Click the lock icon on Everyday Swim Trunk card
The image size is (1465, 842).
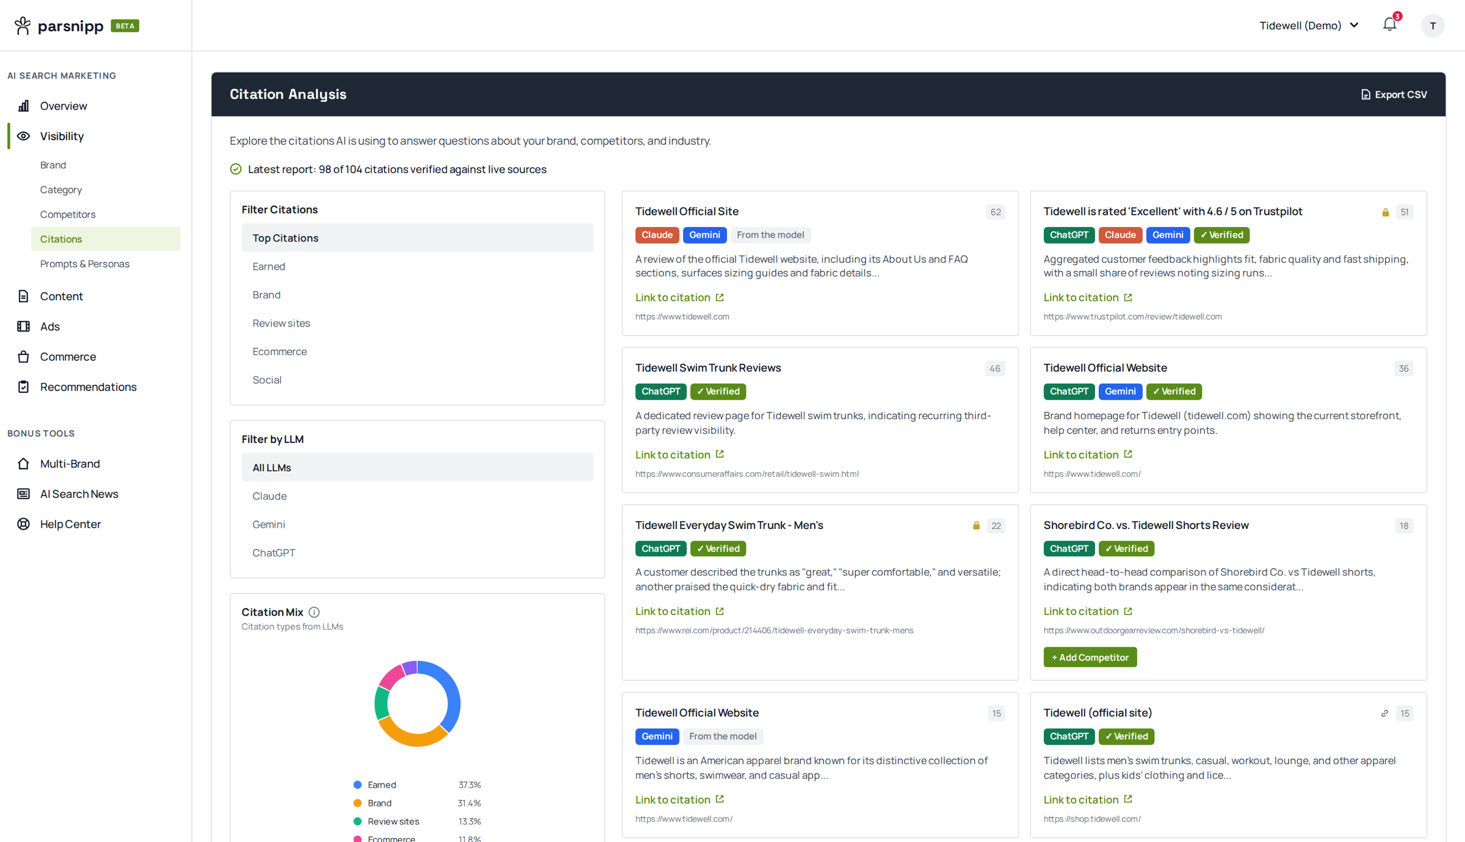(976, 525)
